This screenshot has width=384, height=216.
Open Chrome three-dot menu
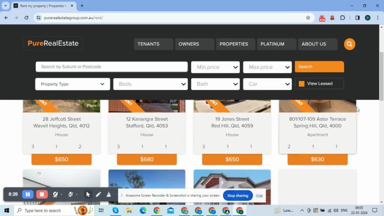(377, 18)
